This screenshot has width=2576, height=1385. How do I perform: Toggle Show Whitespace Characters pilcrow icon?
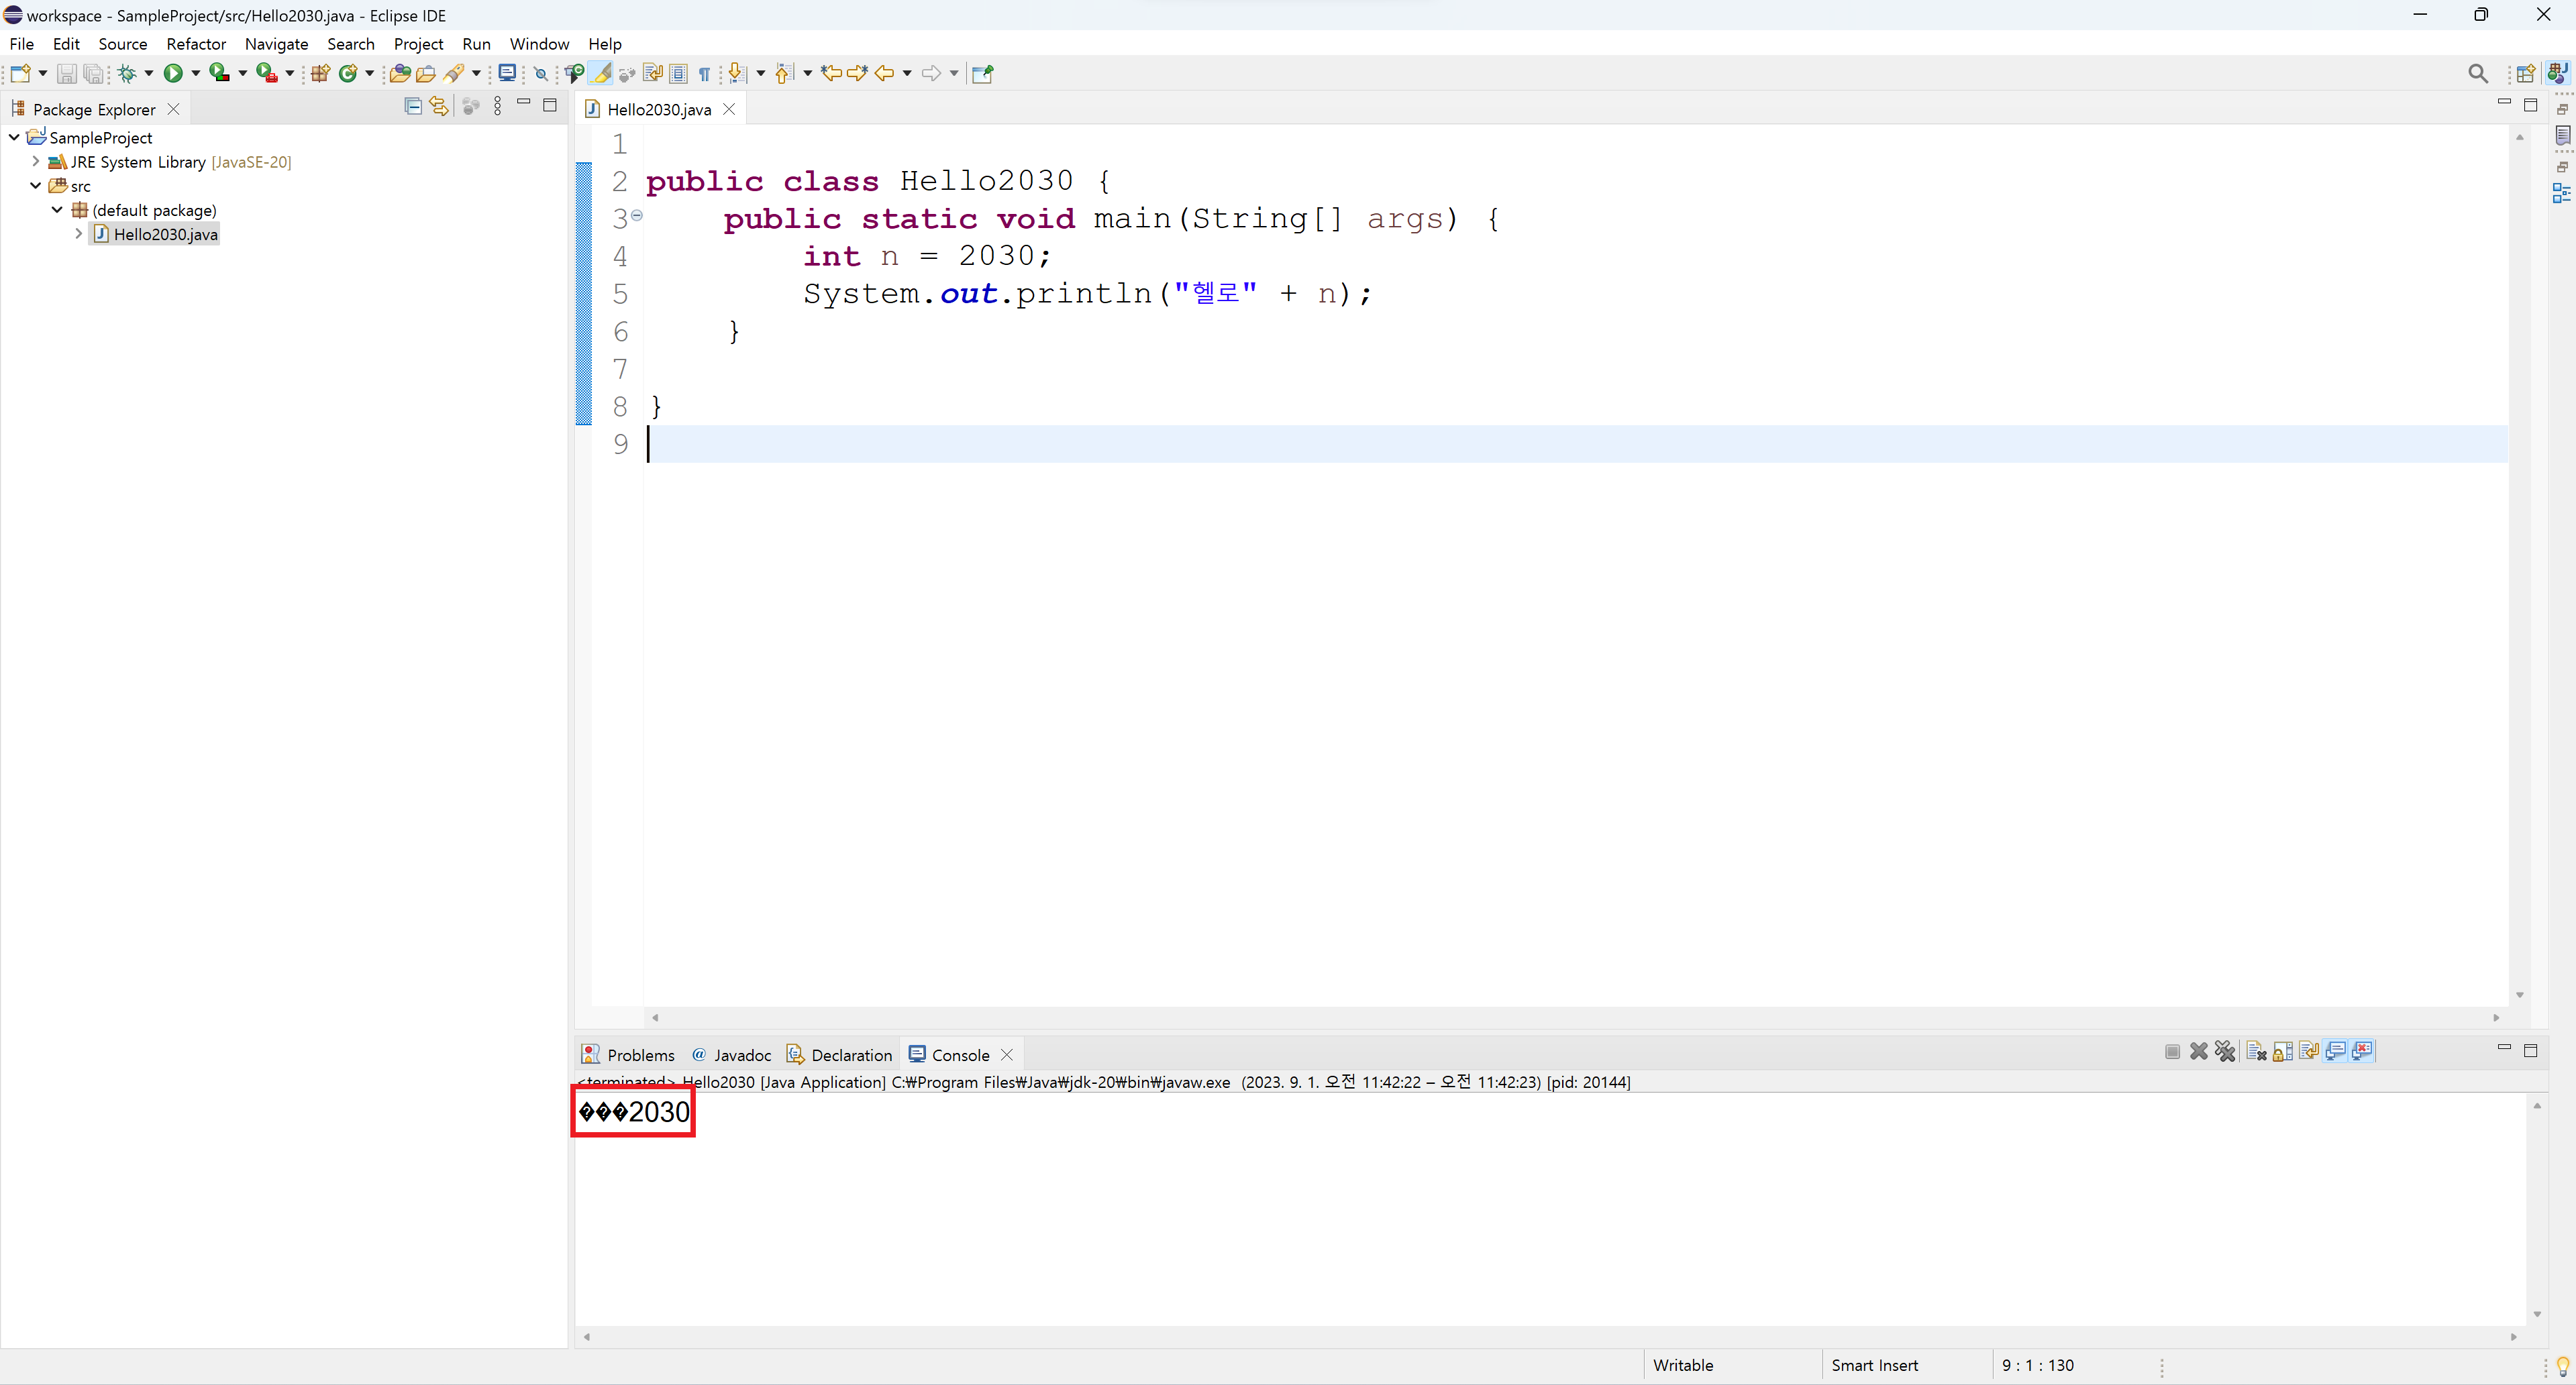pyautogui.click(x=704, y=73)
